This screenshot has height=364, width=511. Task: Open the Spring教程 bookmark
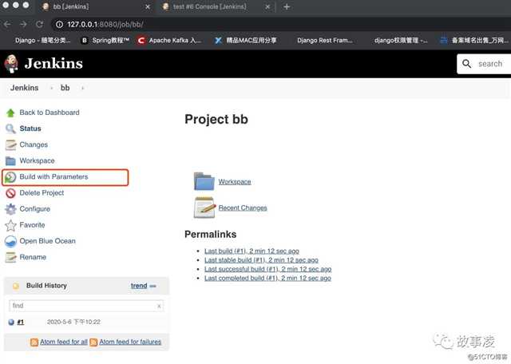(106, 41)
